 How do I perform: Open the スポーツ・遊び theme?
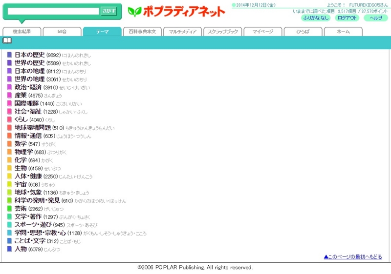coord(33,225)
